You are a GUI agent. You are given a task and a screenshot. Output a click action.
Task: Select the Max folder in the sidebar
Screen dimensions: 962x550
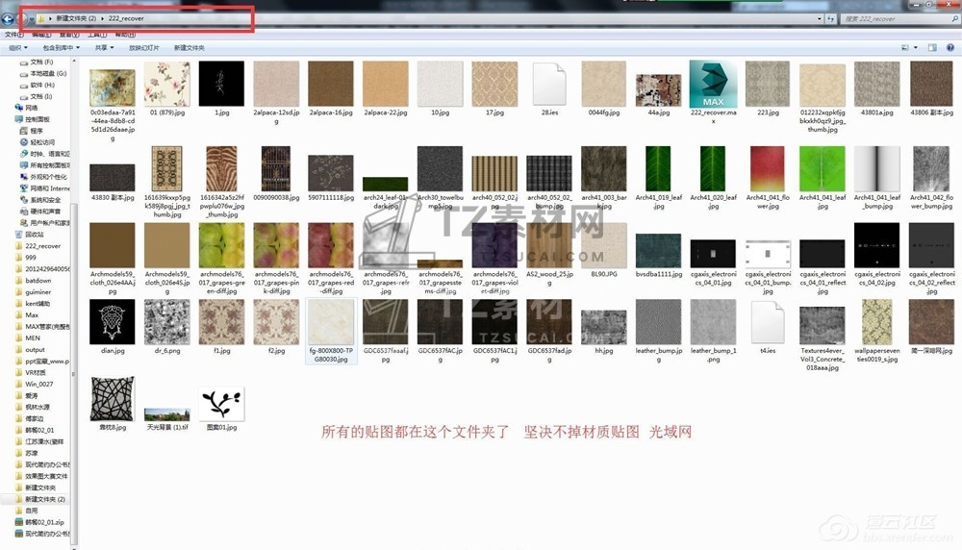coord(27,315)
